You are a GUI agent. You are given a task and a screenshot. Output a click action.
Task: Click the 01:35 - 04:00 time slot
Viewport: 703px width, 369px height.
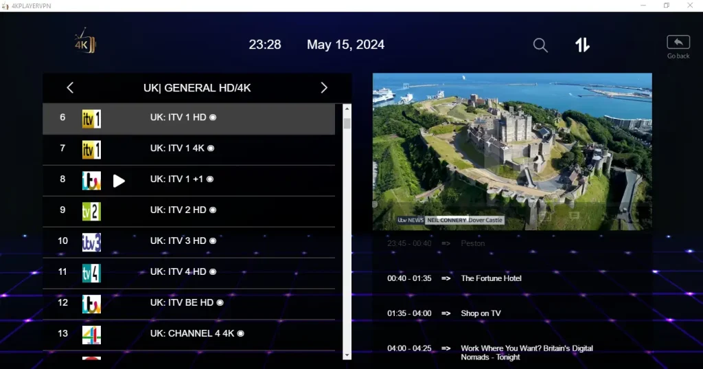tap(409, 313)
